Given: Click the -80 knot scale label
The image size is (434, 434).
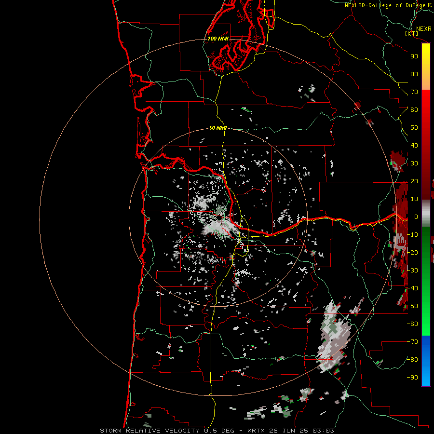Looking at the screenshot, I should tap(412, 360).
